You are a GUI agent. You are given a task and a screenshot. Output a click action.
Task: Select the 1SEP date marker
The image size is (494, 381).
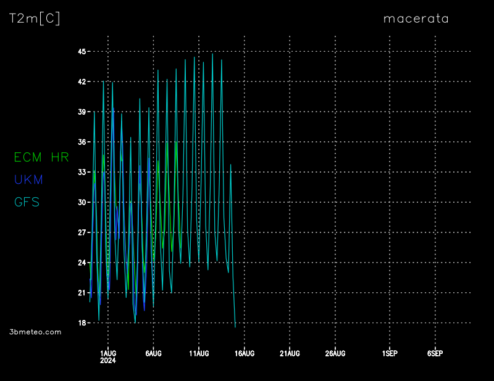point(390,353)
